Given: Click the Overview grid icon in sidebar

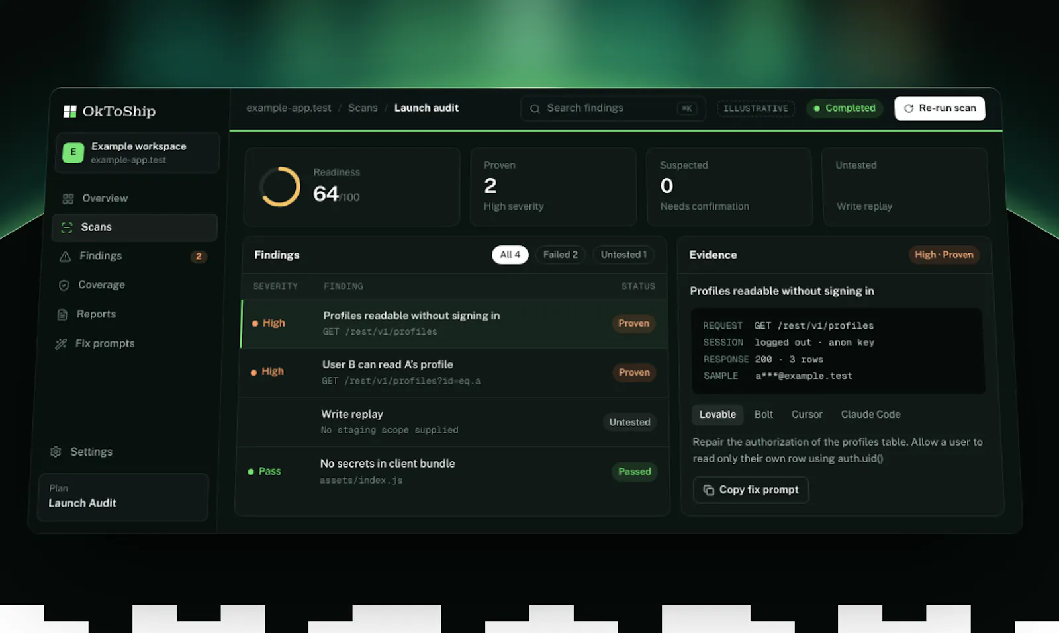Looking at the screenshot, I should [68, 199].
